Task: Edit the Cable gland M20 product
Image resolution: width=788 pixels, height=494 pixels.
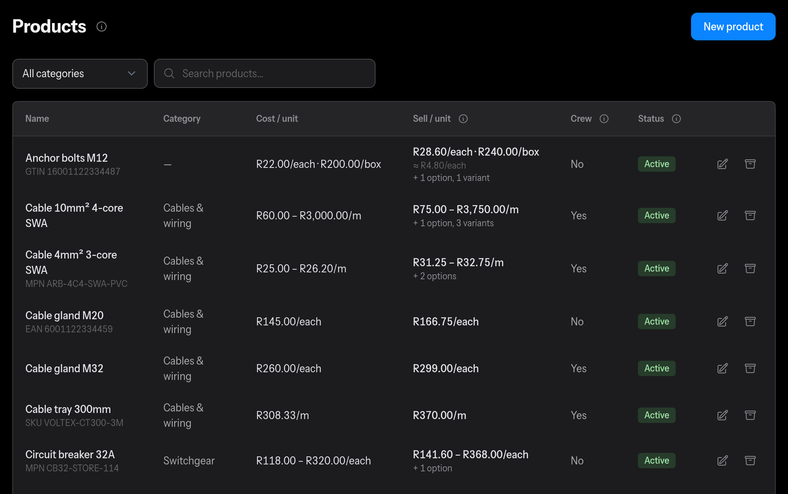Action: click(723, 322)
